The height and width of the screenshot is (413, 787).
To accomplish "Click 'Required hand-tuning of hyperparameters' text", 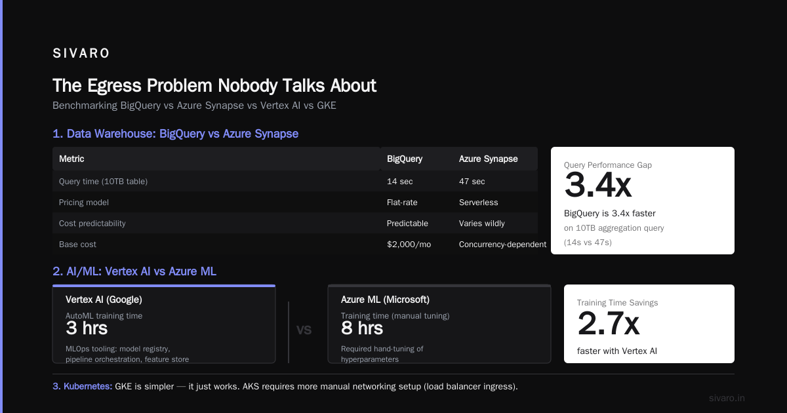I will 382,354.
